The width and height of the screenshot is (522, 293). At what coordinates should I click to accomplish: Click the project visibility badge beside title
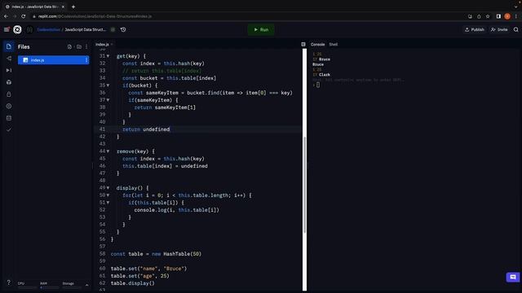point(113,29)
